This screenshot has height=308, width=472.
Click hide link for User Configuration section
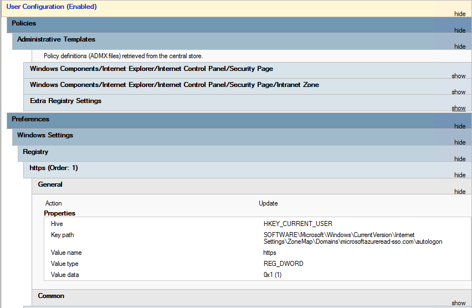tap(459, 14)
